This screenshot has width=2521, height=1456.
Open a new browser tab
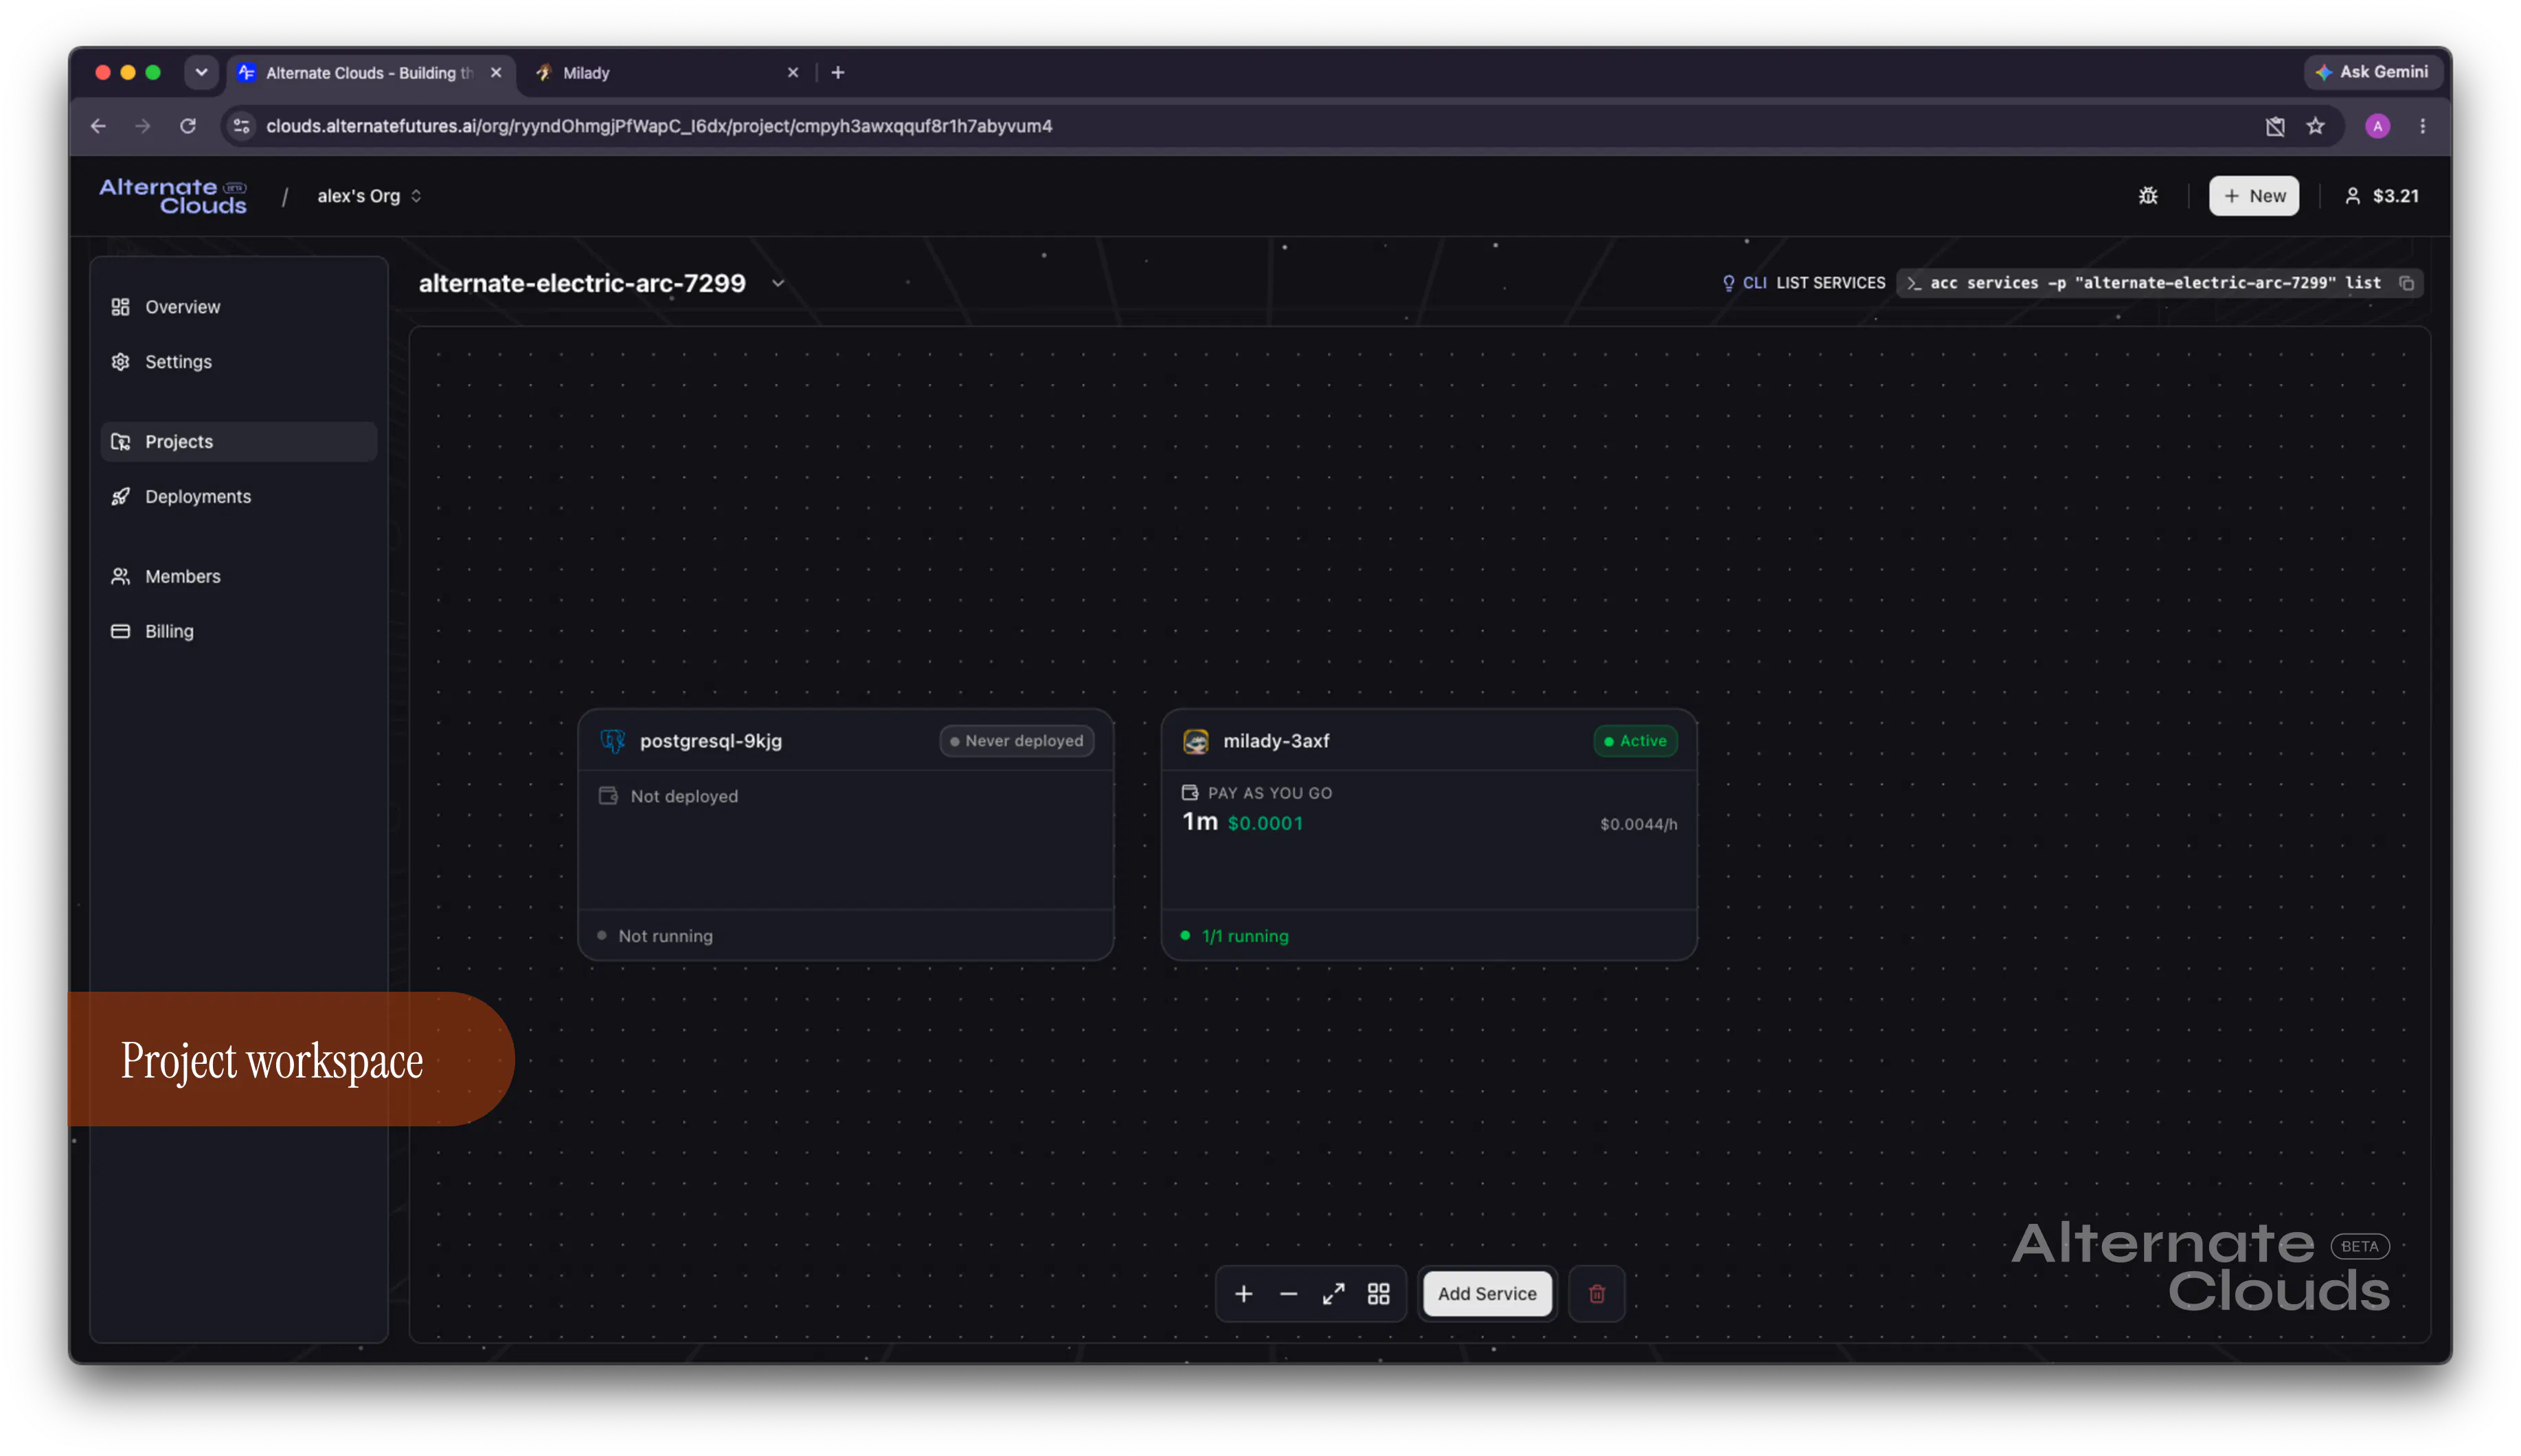[837, 73]
